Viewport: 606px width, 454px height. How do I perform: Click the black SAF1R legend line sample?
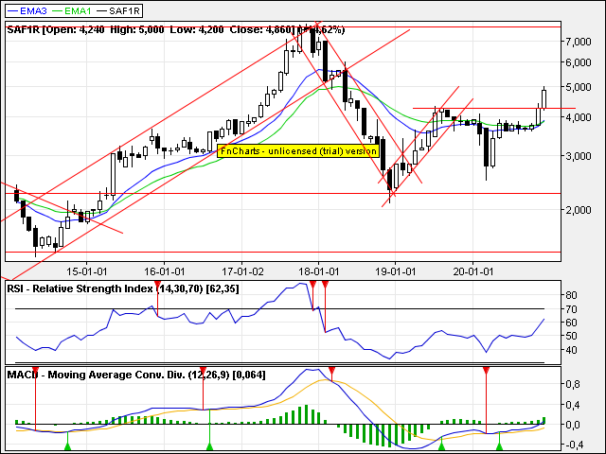coord(102,10)
